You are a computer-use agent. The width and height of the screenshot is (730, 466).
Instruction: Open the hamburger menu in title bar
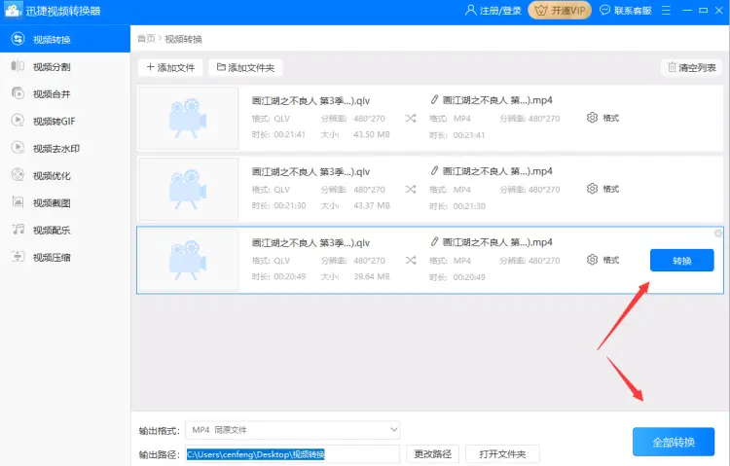tap(666, 11)
